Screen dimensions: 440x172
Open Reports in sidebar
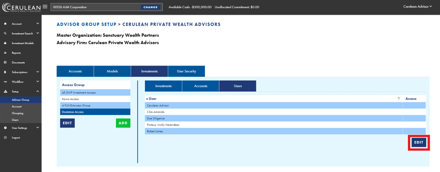point(16,53)
